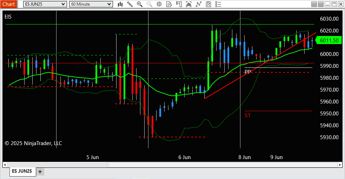Click the PP pivot label

coord(248,72)
